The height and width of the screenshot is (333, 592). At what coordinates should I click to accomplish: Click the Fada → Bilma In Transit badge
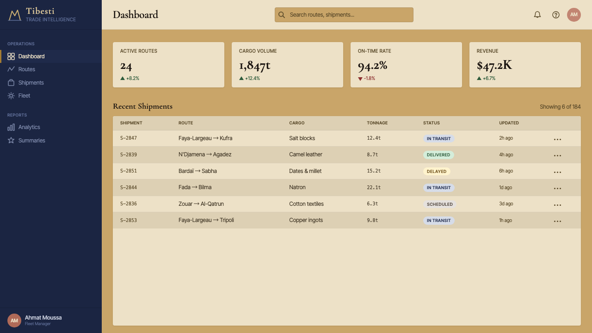point(439,188)
